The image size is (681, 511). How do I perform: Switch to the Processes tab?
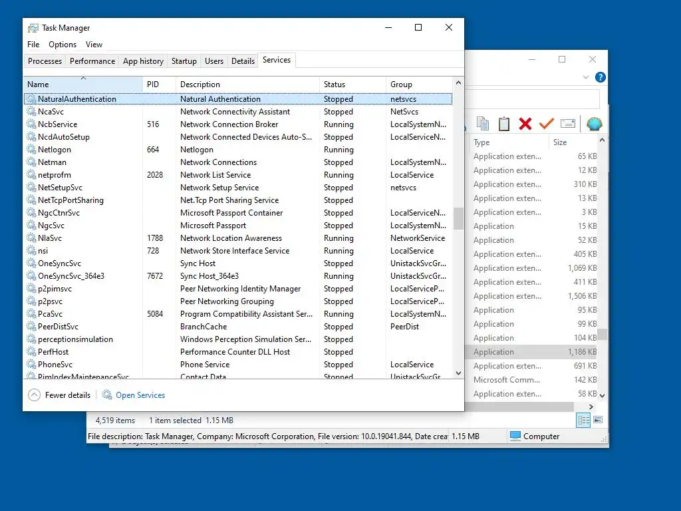45,61
